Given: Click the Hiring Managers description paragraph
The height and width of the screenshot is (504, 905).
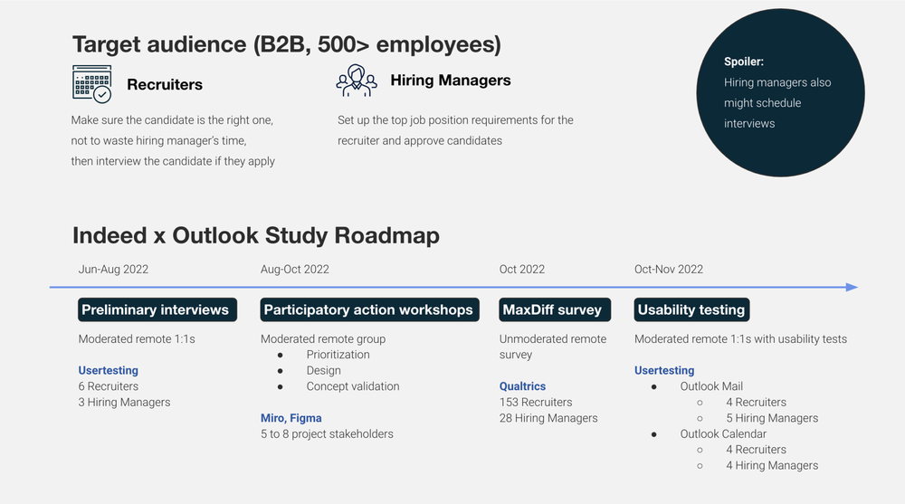Looking at the screenshot, I should click(455, 130).
